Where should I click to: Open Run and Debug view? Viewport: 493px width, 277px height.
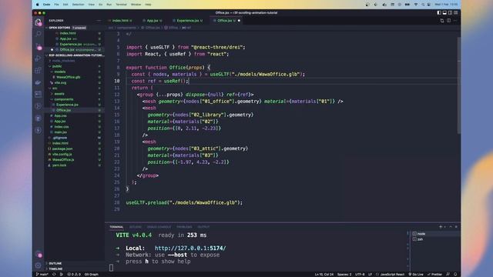[39, 58]
